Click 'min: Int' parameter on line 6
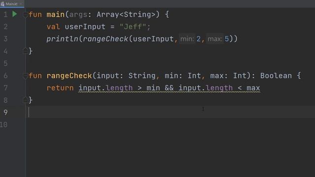Screen dimensions: 315x177 pyautogui.click(x=183, y=76)
